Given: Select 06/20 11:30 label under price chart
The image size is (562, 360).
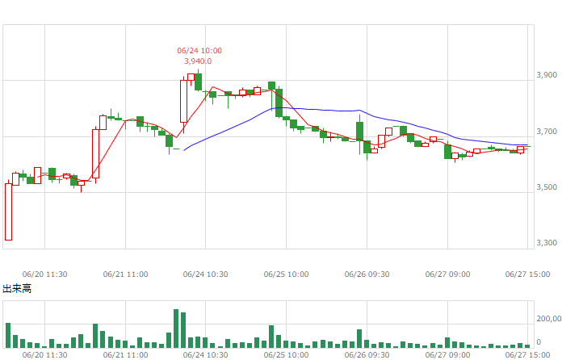Looking at the screenshot, I should coord(44,274).
